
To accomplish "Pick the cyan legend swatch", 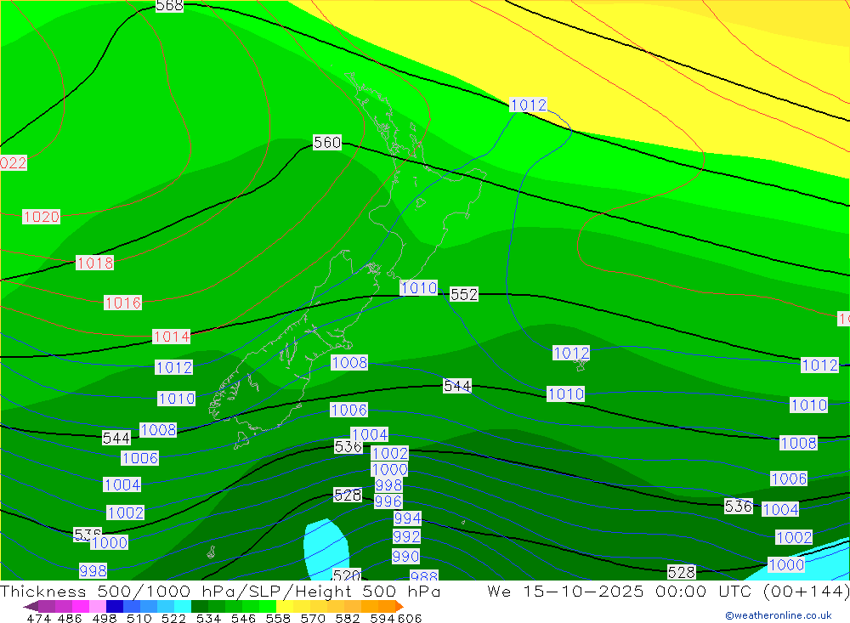I will [183, 606].
